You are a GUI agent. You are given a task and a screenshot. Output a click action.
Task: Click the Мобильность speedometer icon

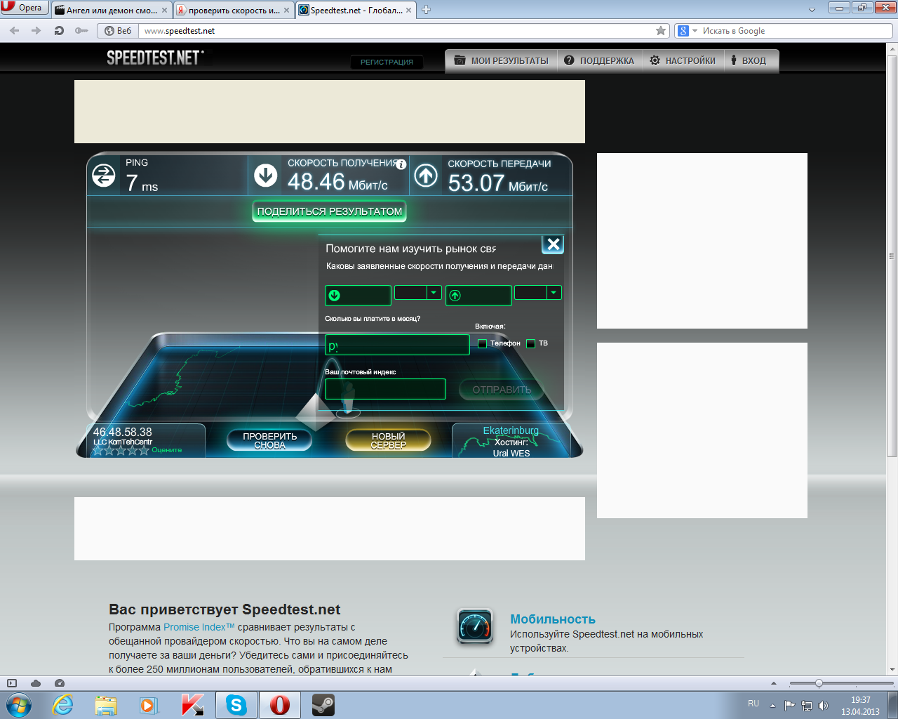[x=475, y=626]
